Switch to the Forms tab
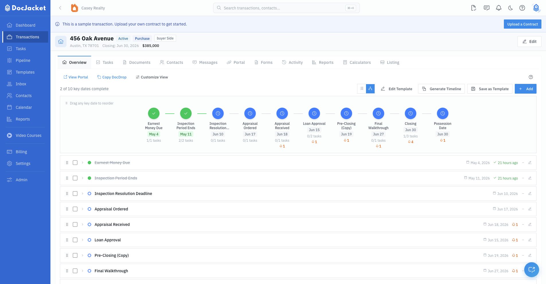The height and width of the screenshot is (284, 546). (x=263, y=62)
